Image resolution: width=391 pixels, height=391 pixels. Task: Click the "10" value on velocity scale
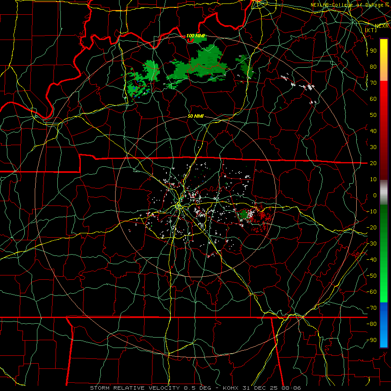tap(373, 179)
